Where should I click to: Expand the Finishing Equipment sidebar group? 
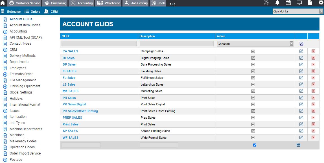[5, 86]
